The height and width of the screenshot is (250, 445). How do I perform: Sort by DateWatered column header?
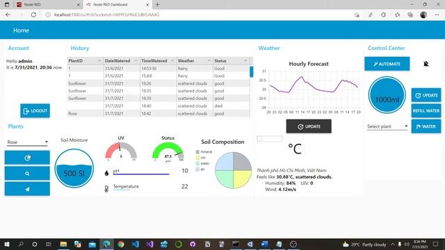pos(121,60)
